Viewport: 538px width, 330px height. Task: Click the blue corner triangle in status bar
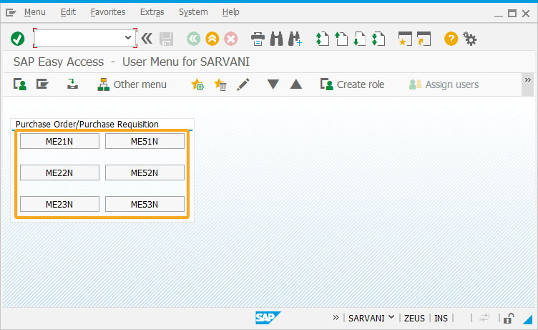tap(528, 319)
